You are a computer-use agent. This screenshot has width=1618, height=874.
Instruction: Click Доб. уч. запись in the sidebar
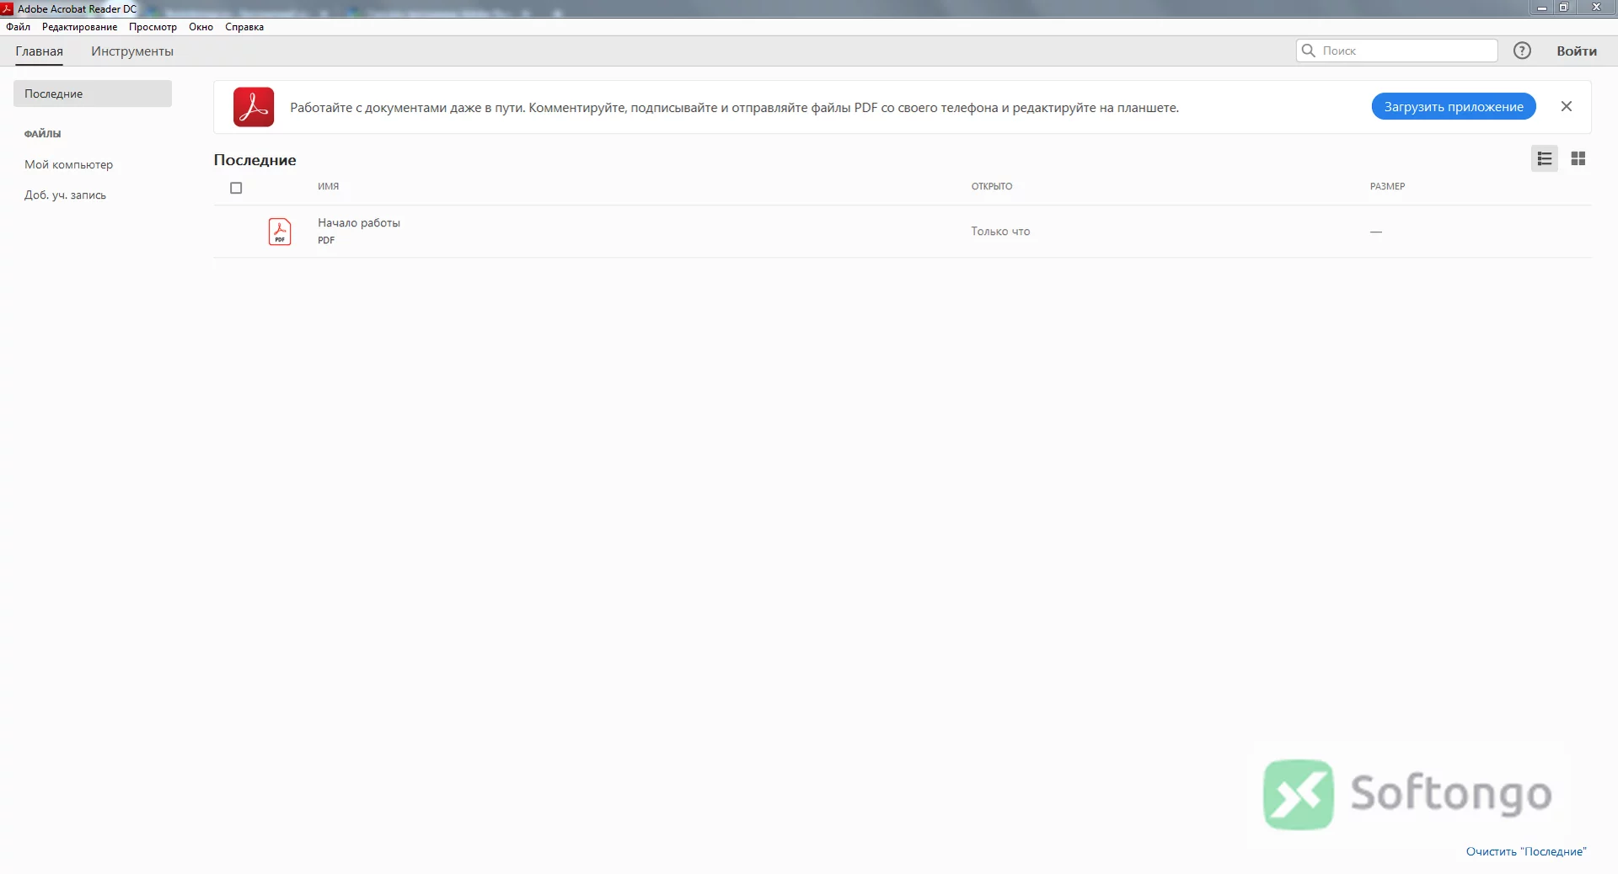[x=65, y=195]
